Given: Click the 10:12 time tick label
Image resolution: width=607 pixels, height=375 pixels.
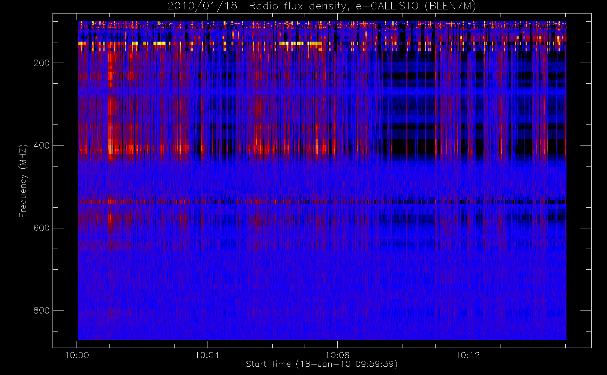Looking at the screenshot, I should 468,355.
